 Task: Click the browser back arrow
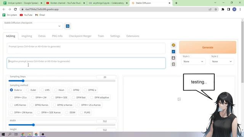pos(4,9)
